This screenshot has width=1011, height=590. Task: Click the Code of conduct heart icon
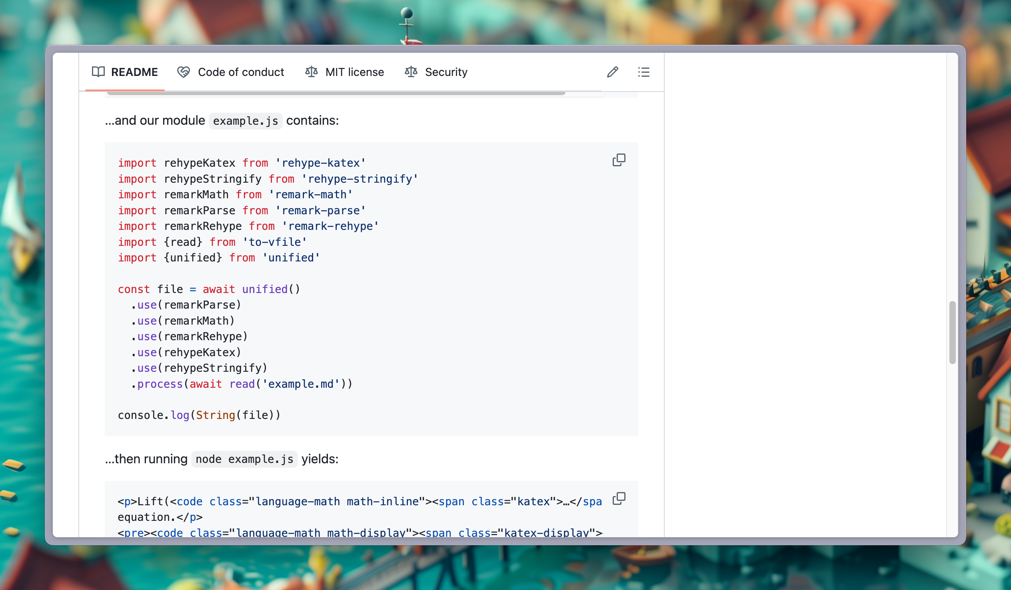(x=183, y=72)
